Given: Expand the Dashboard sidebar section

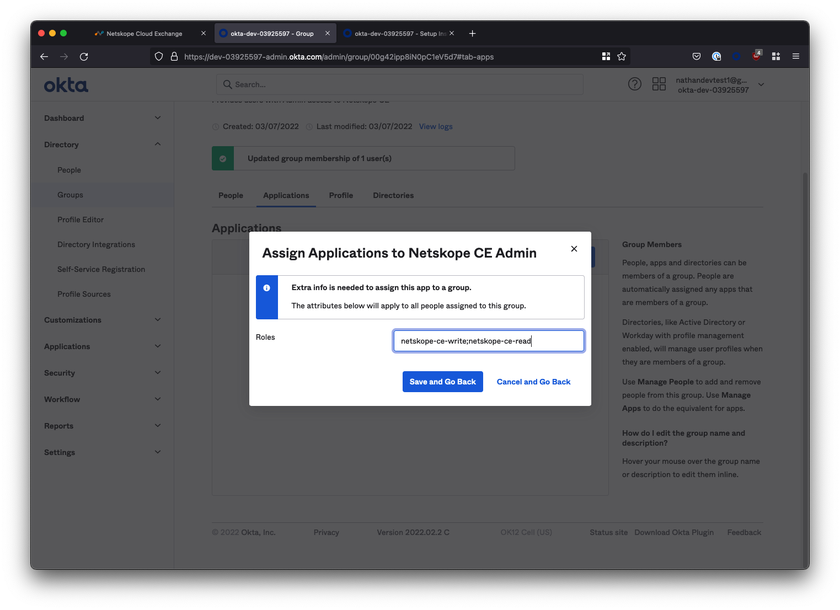Looking at the screenshot, I should [158, 118].
